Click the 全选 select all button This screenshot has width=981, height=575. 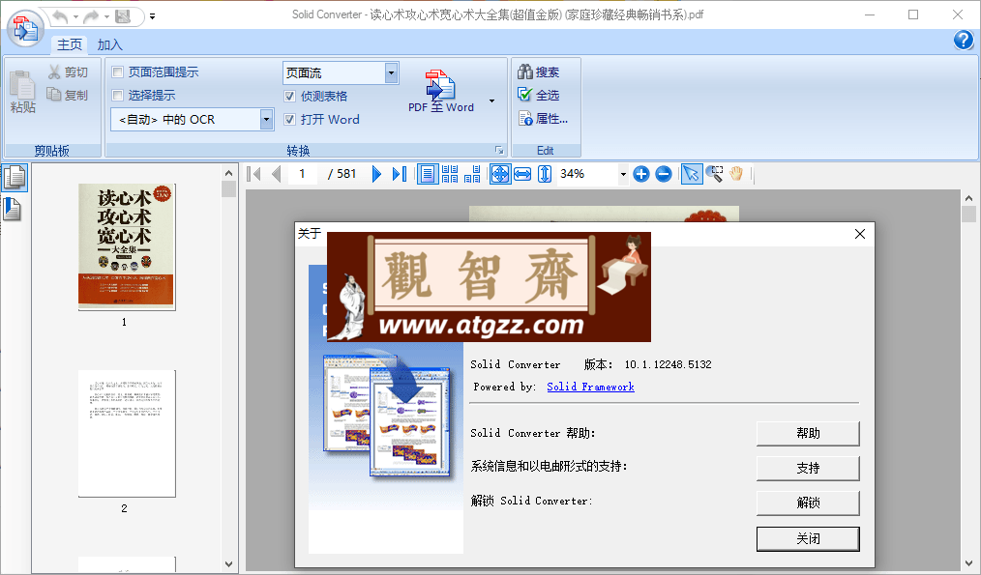(x=539, y=95)
